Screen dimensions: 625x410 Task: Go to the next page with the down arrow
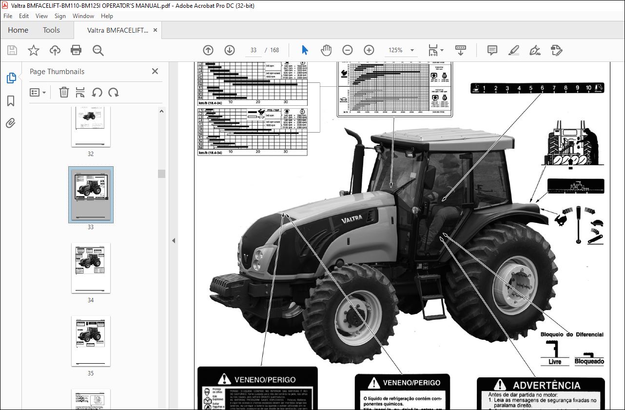tap(230, 50)
